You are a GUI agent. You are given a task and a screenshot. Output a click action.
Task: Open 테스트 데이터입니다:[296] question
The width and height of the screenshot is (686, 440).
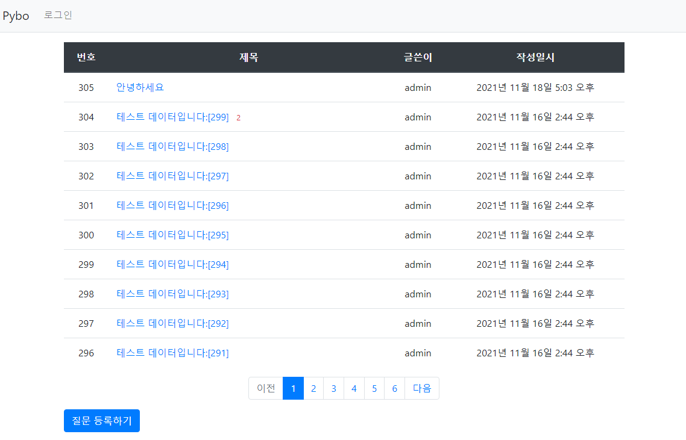click(172, 205)
